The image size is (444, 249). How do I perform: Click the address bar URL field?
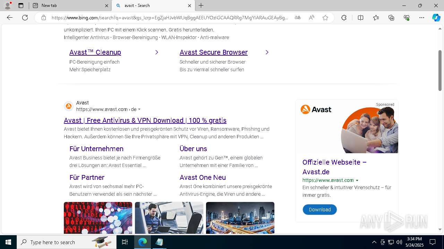170,18
